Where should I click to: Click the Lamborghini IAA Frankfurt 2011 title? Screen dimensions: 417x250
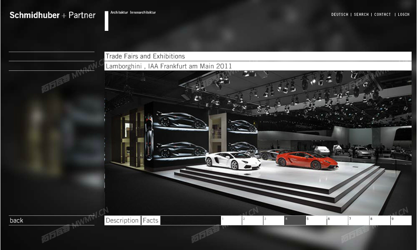pyautogui.click(x=169, y=66)
